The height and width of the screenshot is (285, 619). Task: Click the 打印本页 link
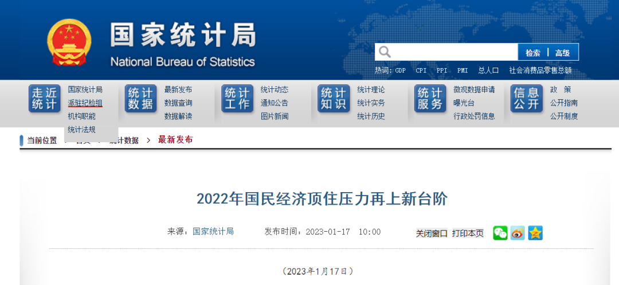pos(468,233)
